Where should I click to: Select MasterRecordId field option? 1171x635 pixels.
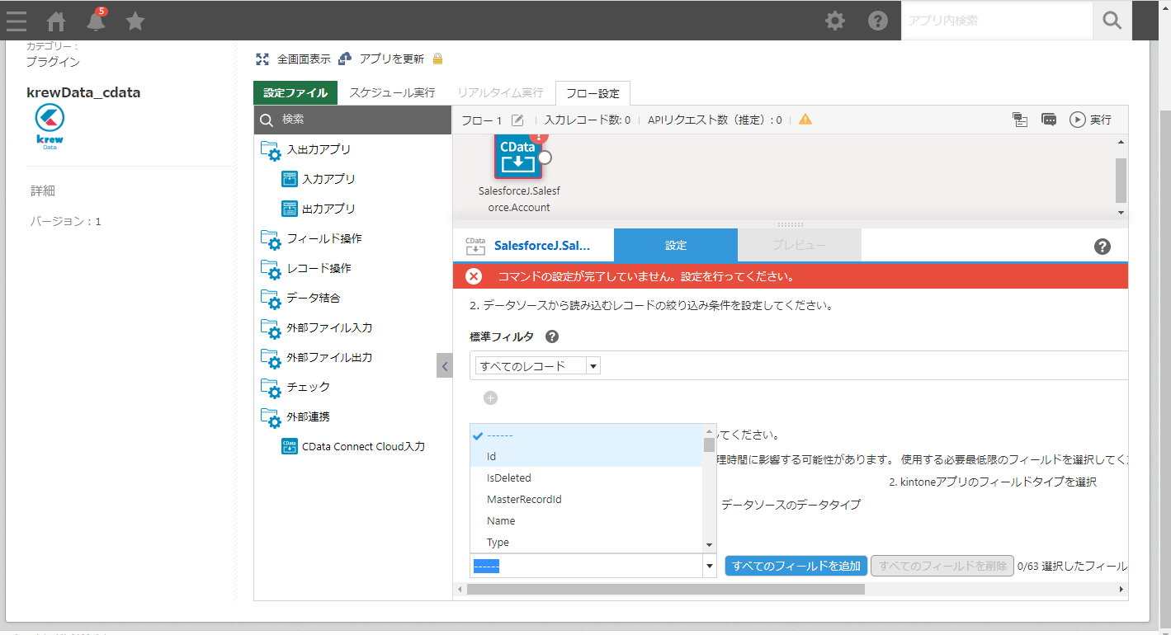586,500
